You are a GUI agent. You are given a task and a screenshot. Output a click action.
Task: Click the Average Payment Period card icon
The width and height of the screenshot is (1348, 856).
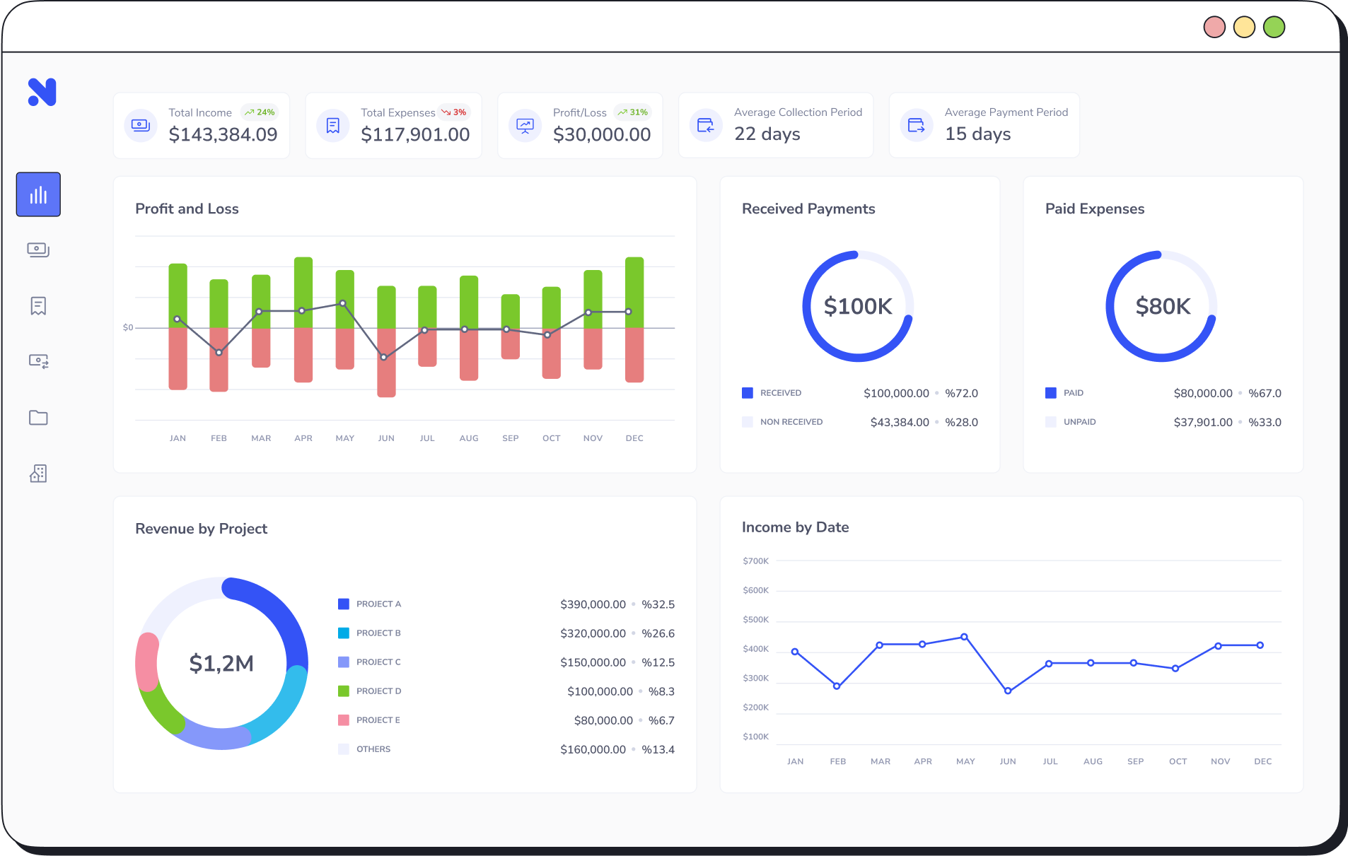pos(916,125)
